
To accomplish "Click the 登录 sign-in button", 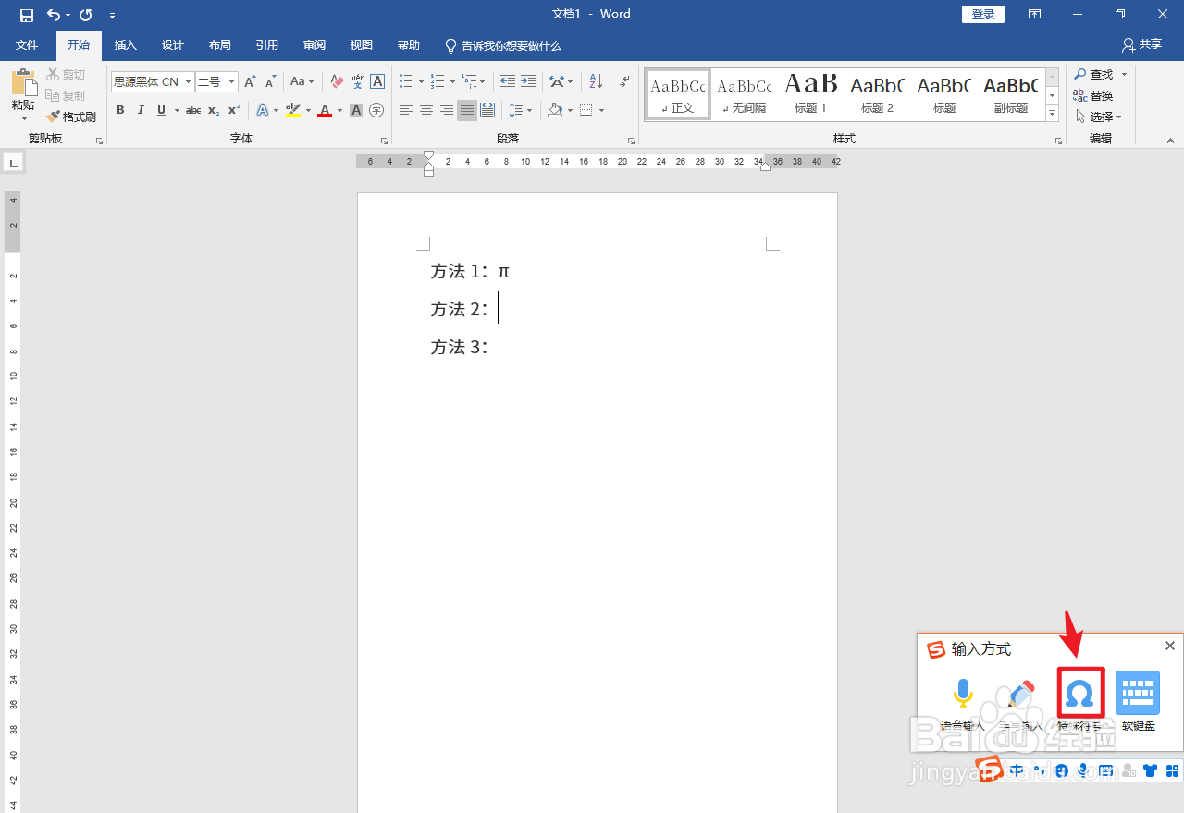I will tap(983, 14).
